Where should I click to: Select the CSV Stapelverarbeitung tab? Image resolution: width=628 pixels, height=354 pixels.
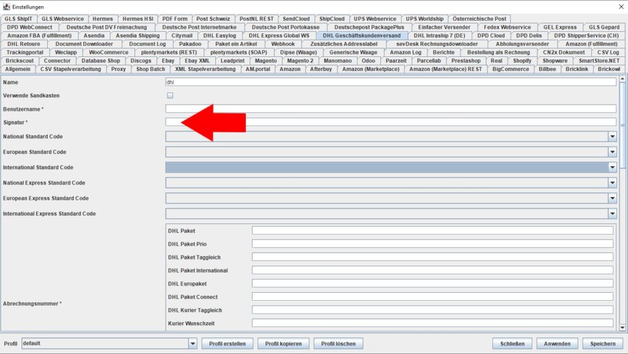point(71,69)
